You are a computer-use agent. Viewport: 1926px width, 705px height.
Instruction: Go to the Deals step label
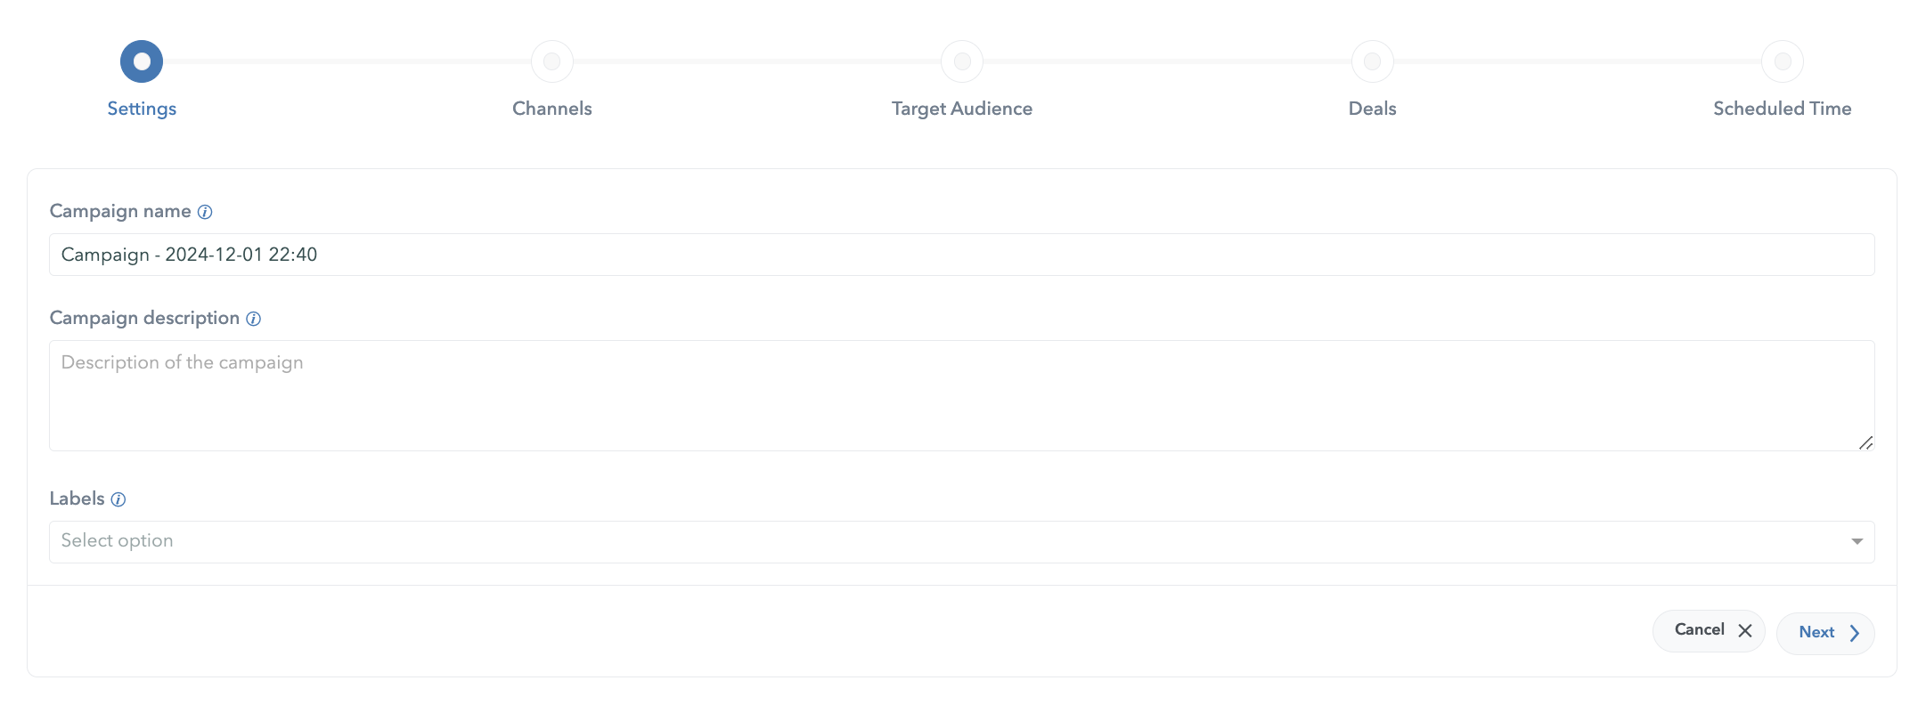1373,109
